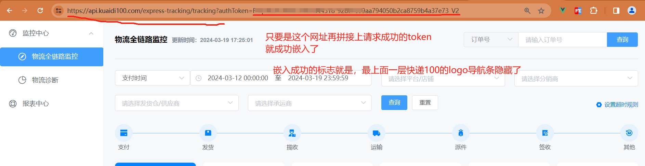Click the 物流诊断 pie chart icon
The image size is (645, 166).
pos(22,80)
